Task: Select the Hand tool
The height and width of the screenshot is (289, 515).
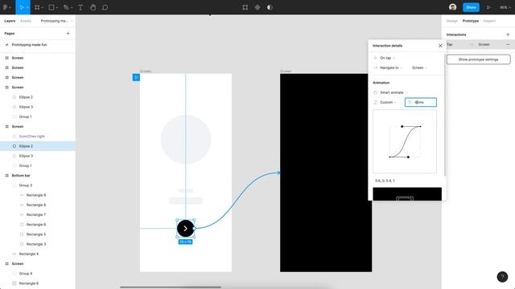Action: 93,7
